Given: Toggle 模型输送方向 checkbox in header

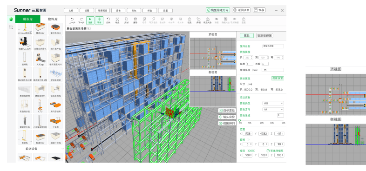Looking at the screenshot, I should coord(209,10).
